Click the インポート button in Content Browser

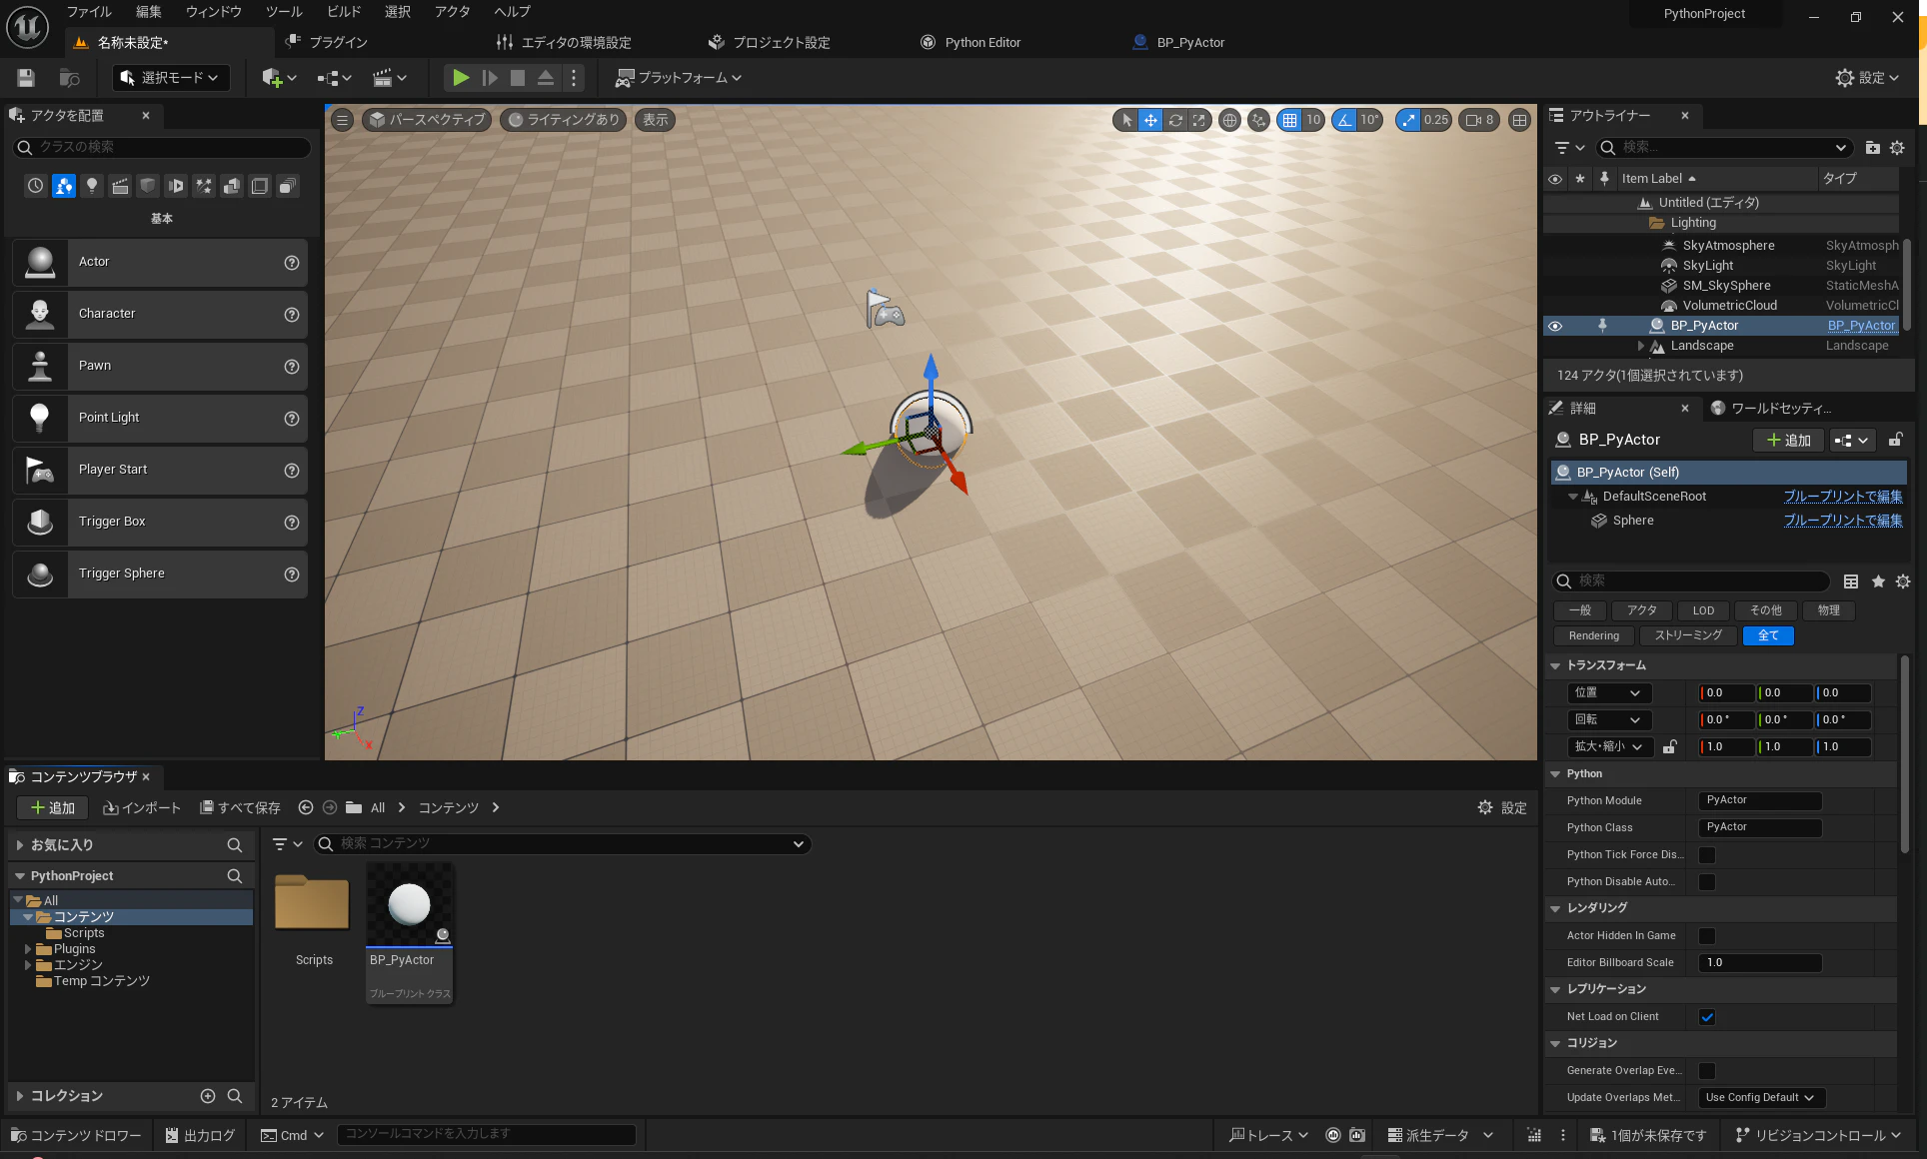click(142, 808)
